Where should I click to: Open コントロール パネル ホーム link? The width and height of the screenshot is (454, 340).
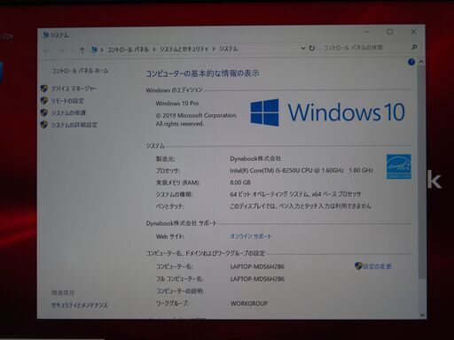[x=80, y=71]
